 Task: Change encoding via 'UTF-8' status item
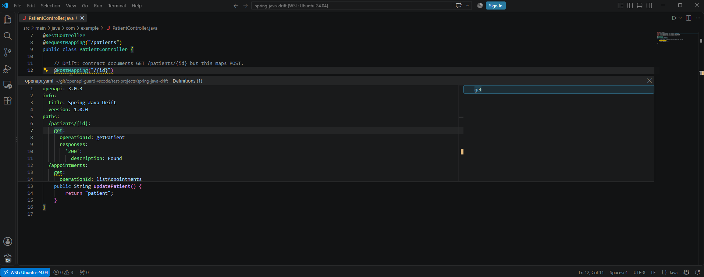[640, 272]
